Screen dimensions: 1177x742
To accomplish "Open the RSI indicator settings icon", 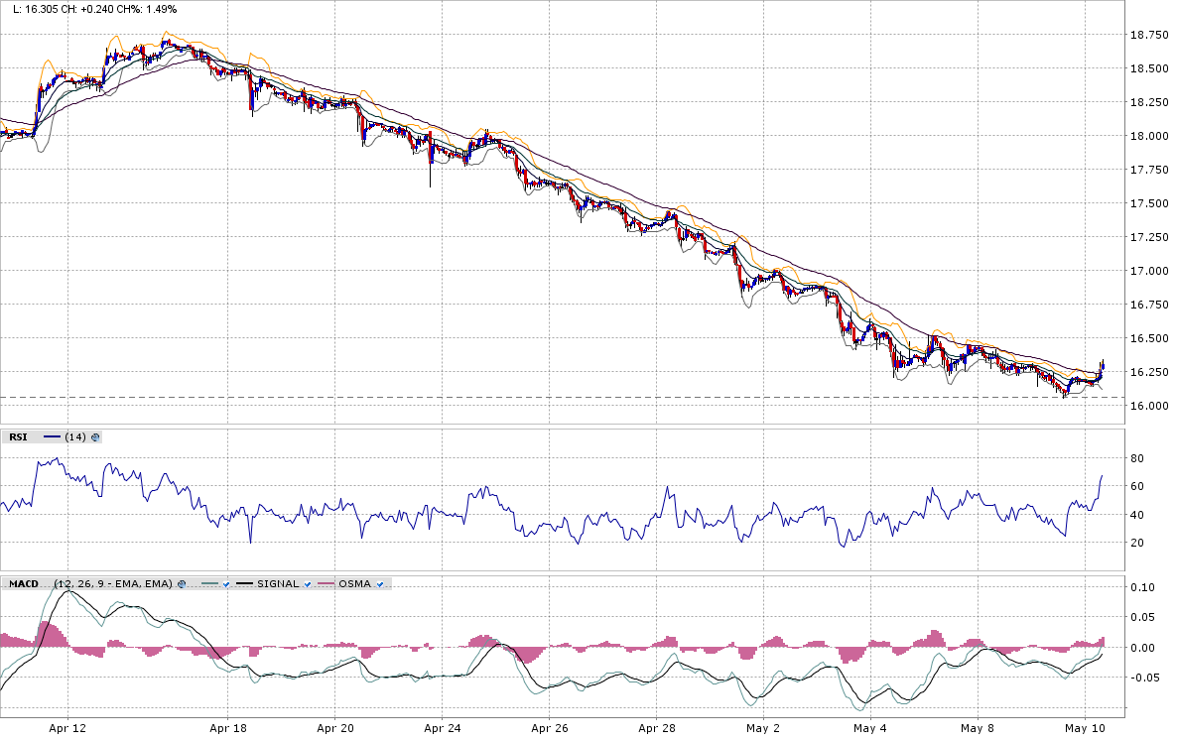I will [x=96, y=436].
